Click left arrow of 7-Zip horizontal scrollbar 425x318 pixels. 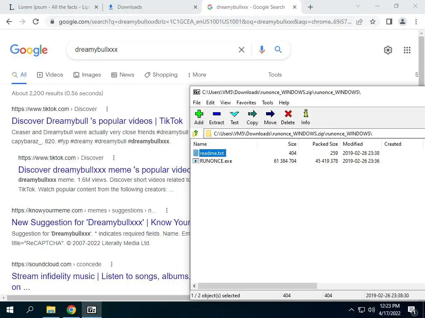click(x=194, y=286)
